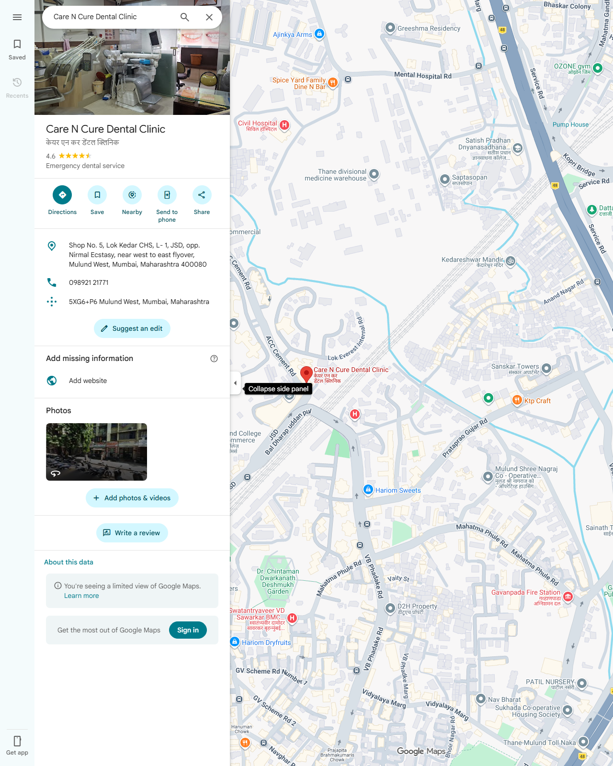Collapse the side panel arrow

[x=235, y=383]
